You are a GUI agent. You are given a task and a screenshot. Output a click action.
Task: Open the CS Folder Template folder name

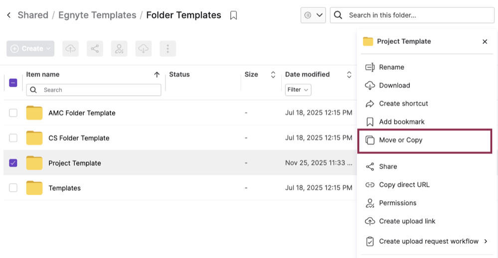click(x=79, y=138)
